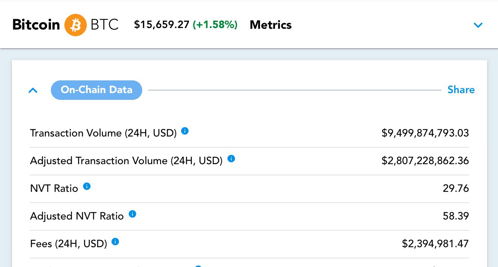Select the value $9,499,874,793.03
This screenshot has width=498, height=267.
pyautogui.click(x=425, y=133)
